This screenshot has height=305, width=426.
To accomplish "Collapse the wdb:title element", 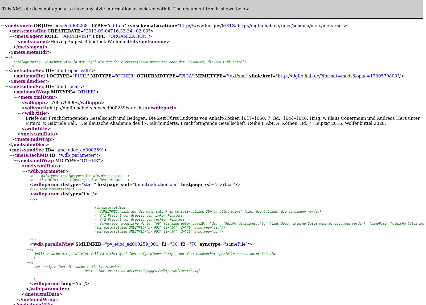I will click(19, 113).
